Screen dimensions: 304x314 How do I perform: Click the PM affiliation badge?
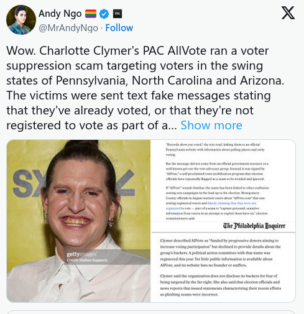[x=117, y=14]
